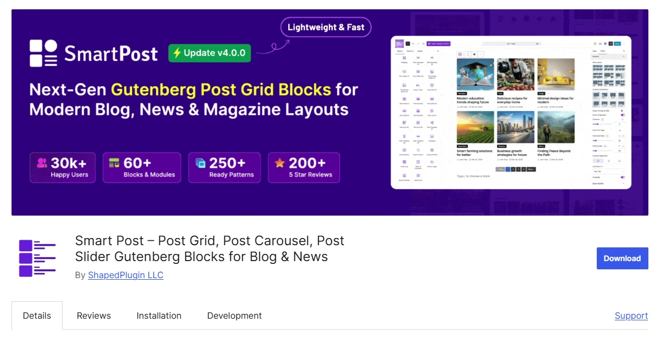Open the ShapedPlugin LLC author link

click(126, 275)
